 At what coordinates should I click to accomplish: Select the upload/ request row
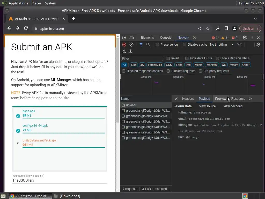[x=146, y=105]
